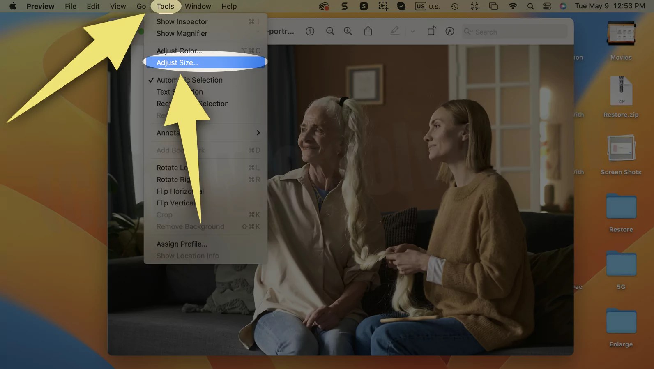
Task: Select the Restore folder on desktop
Action: [x=621, y=212]
